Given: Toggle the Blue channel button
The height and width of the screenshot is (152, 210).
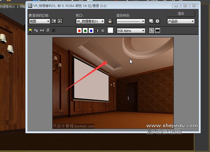Looking at the screenshot, I should [91, 31].
